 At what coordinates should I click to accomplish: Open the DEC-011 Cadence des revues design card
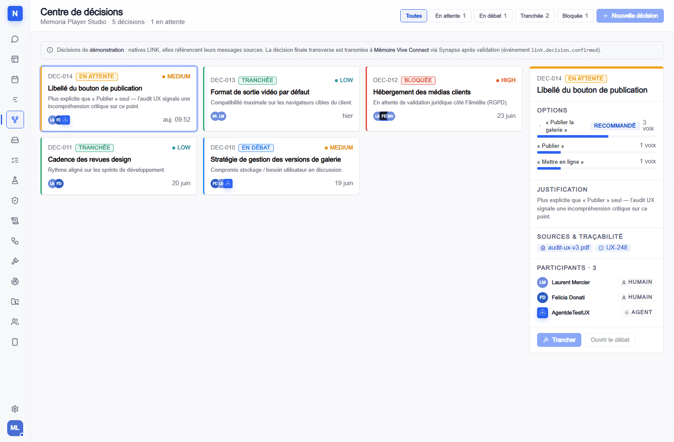[x=119, y=166]
